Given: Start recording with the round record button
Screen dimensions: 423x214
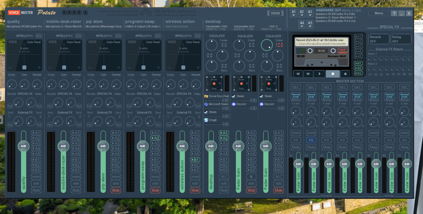Looking at the screenshot, I should 345,74.
